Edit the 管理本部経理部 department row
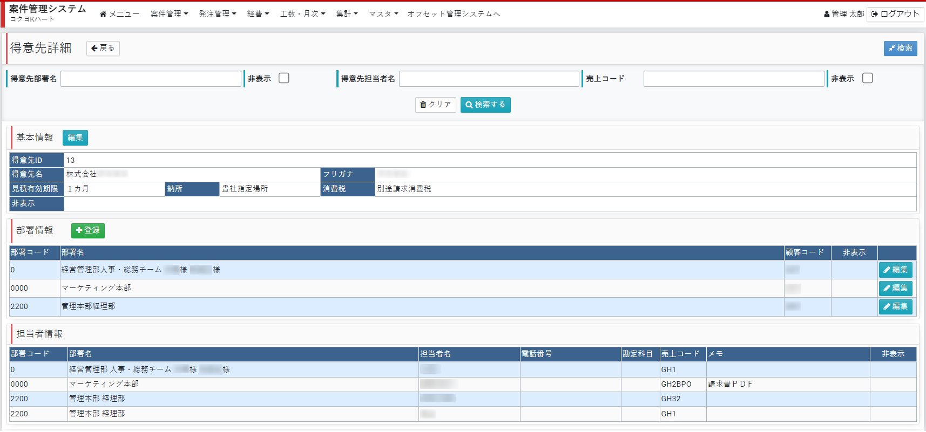The image size is (926, 432). pyautogui.click(x=895, y=307)
